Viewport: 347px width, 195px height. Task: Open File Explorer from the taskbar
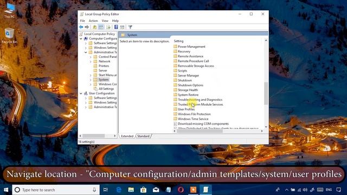tap(131, 190)
